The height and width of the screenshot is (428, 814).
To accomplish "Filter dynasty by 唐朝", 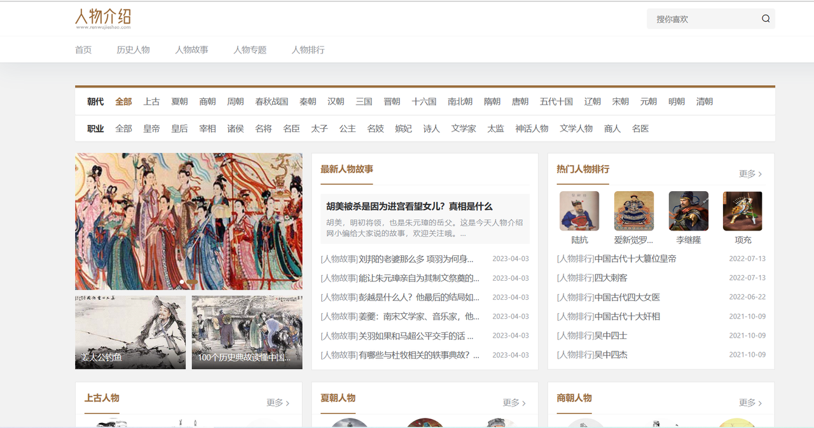I will 520,102.
